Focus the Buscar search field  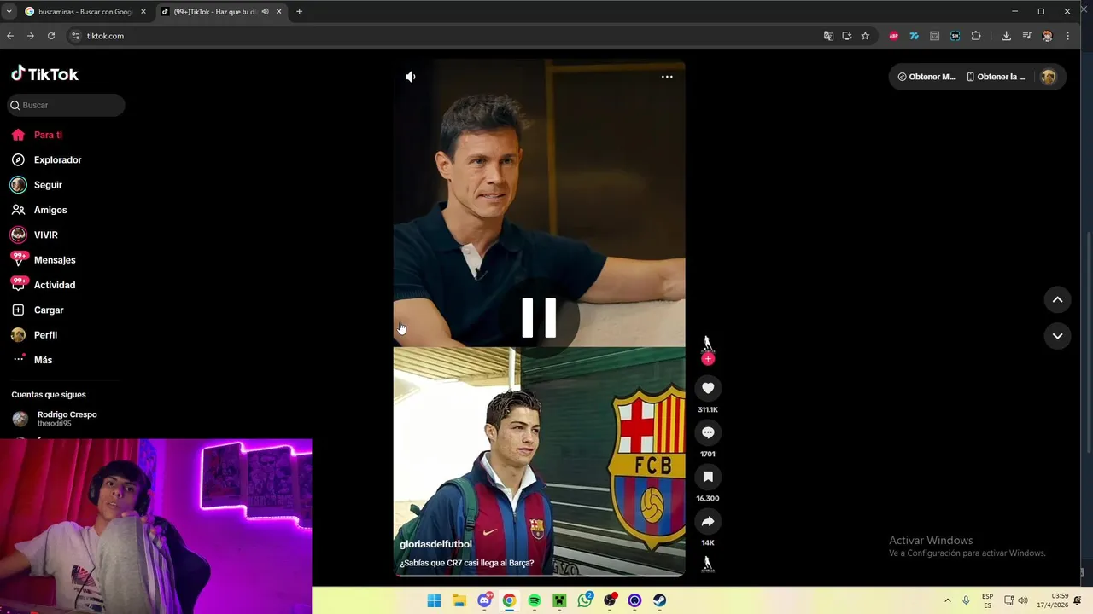[67, 105]
